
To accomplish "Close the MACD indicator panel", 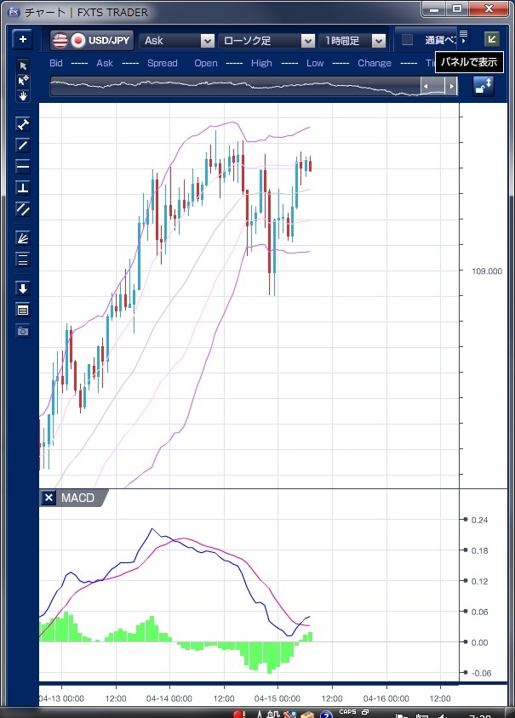I will tap(49, 498).
